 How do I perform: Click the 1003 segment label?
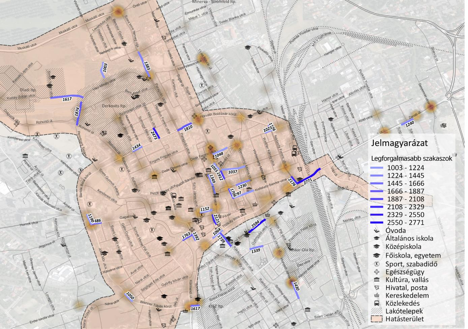pos(105,67)
